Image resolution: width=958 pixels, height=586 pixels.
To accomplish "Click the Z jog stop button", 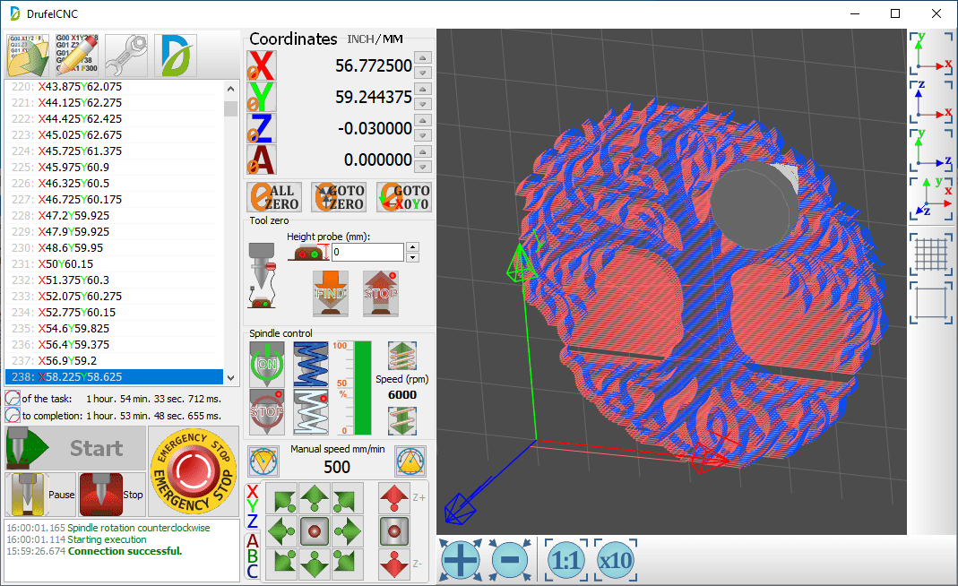I will 394,531.
